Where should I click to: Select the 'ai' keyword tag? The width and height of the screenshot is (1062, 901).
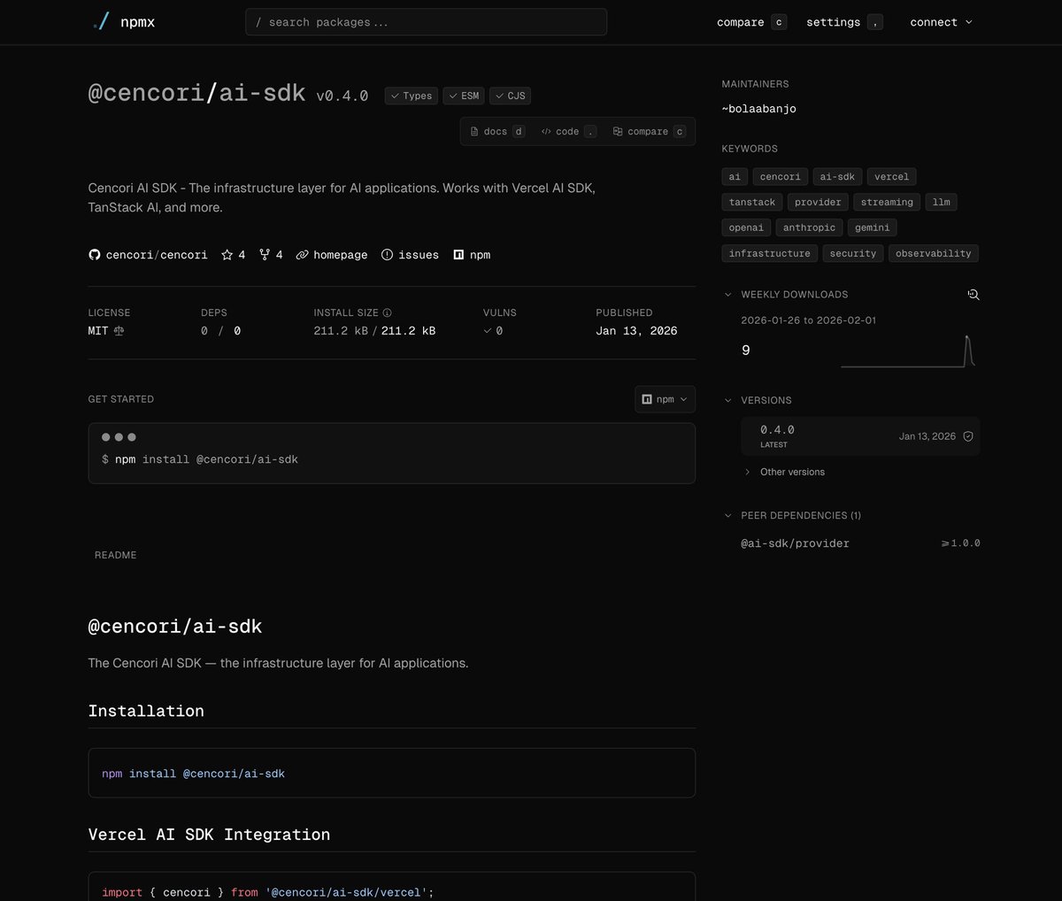pos(735,177)
